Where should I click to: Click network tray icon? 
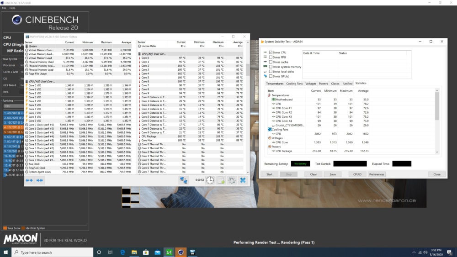pos(420,252)
